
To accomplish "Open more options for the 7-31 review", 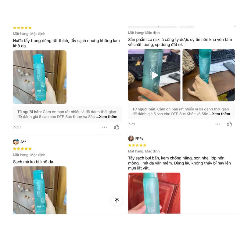I will click(x=217, y=124).
